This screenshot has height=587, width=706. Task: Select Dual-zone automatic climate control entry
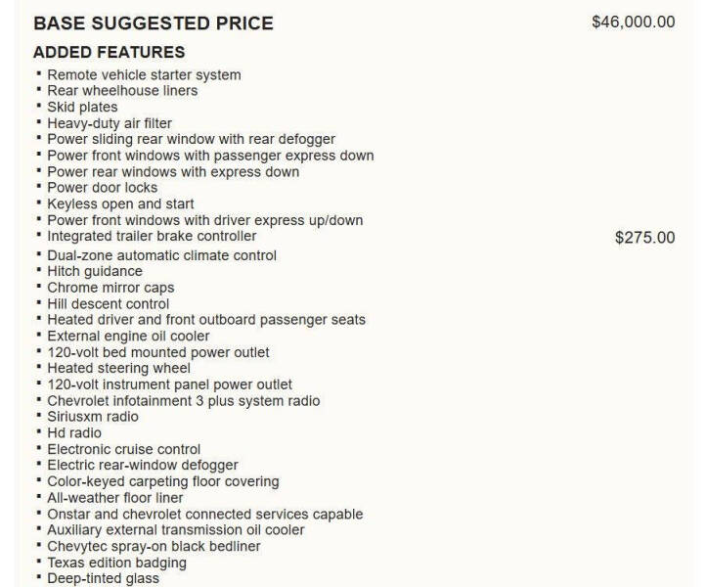click(x=161, y=256)
